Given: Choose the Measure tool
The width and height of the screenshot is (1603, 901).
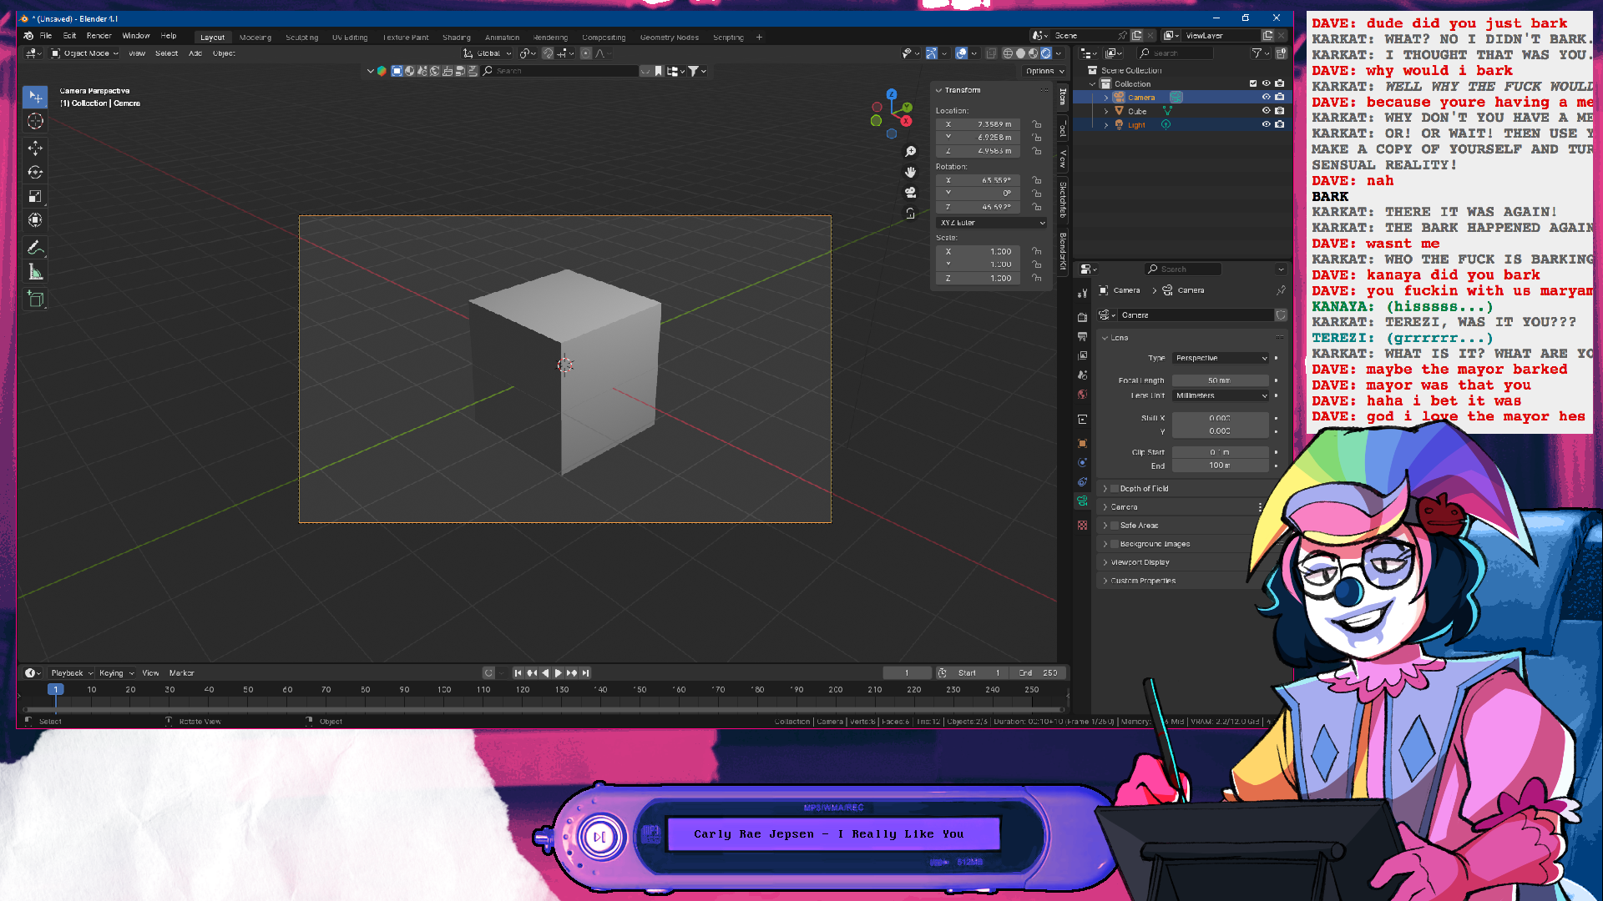Looking at the screenshot, I should pos(35,272).
